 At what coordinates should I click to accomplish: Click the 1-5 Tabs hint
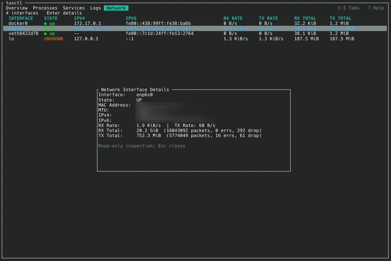click(349, 8)
